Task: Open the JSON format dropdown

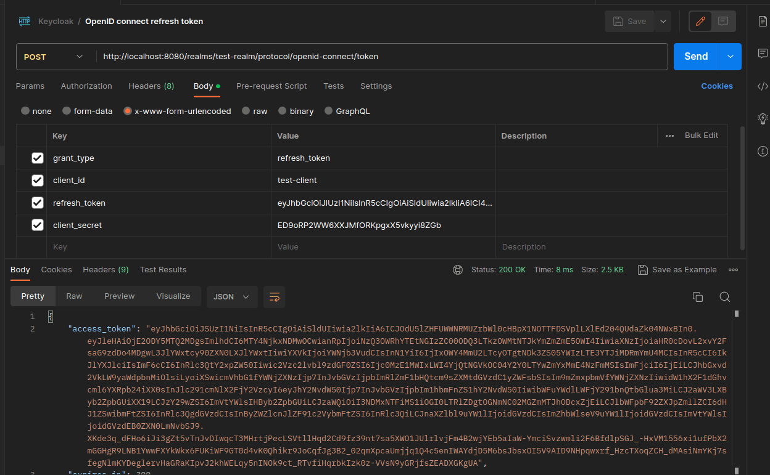Action: coord(232,296)
